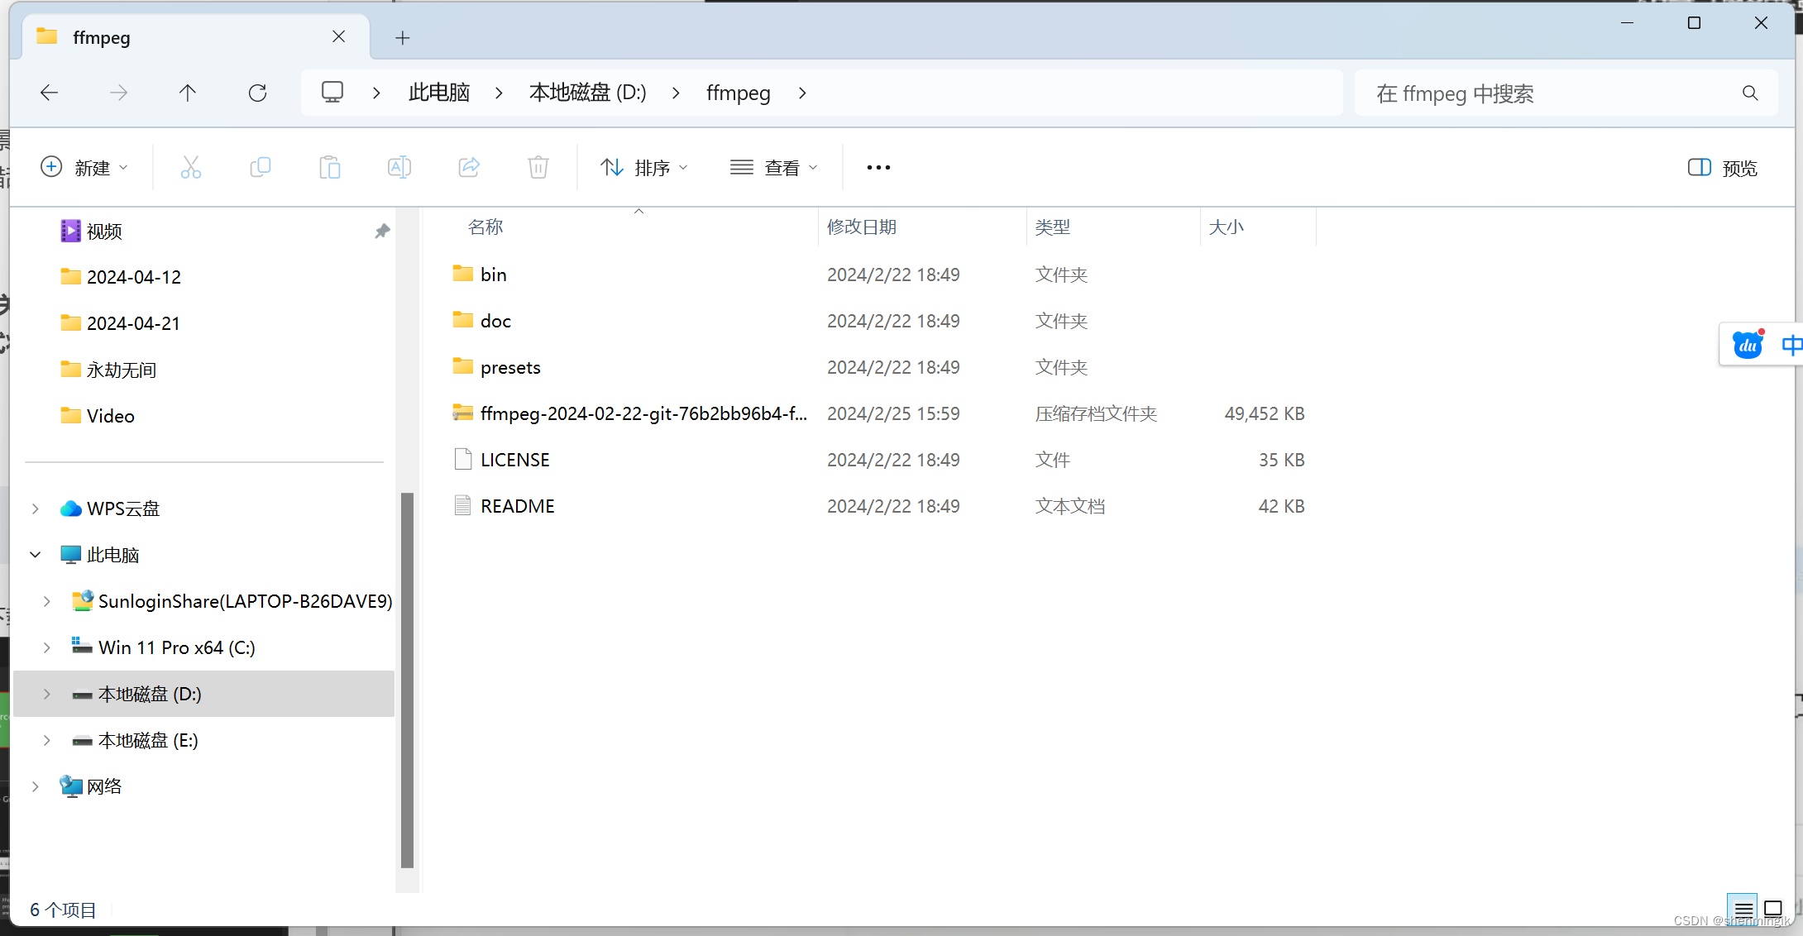Open 2024-04-12 folder in sidebar

coord(134,277)
